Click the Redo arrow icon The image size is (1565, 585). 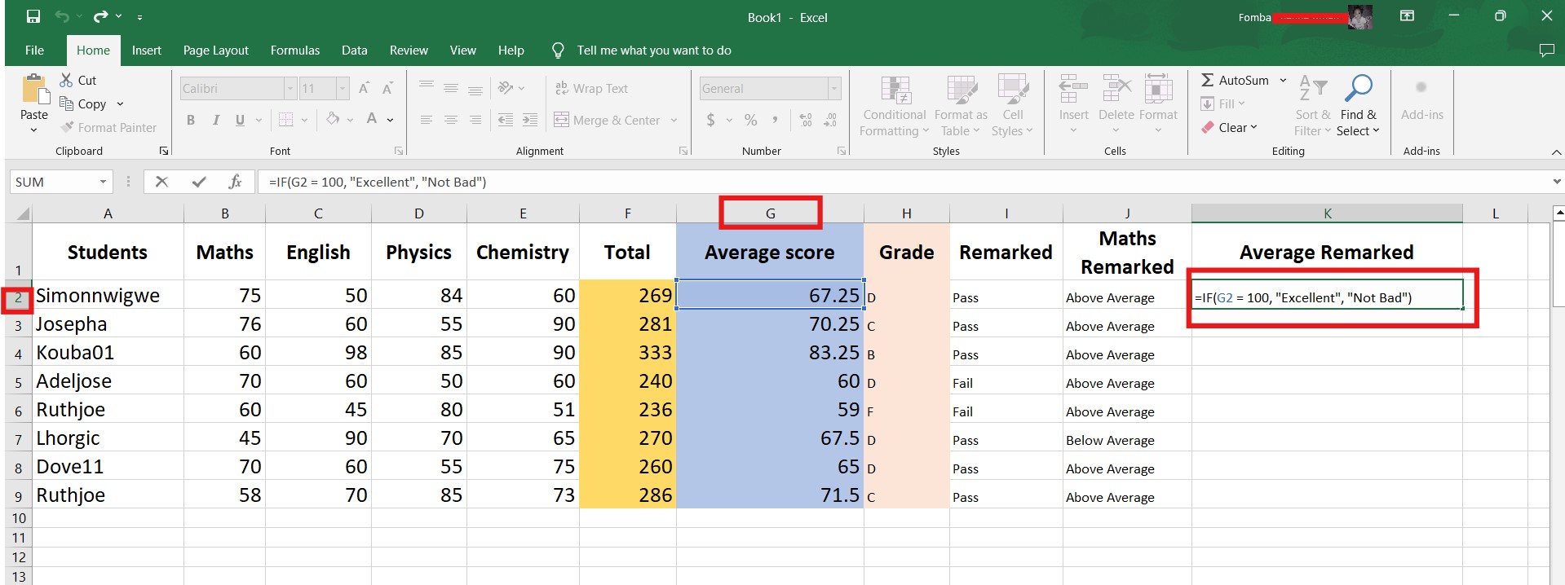[100, 16]
